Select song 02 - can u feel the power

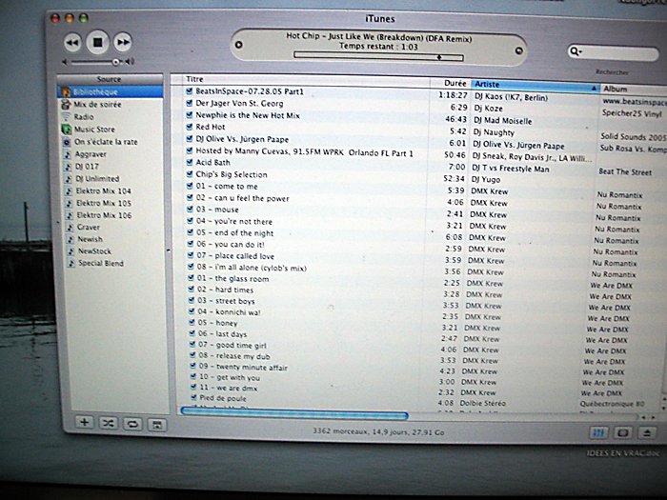pyautogui.click(x=242, y=198)
